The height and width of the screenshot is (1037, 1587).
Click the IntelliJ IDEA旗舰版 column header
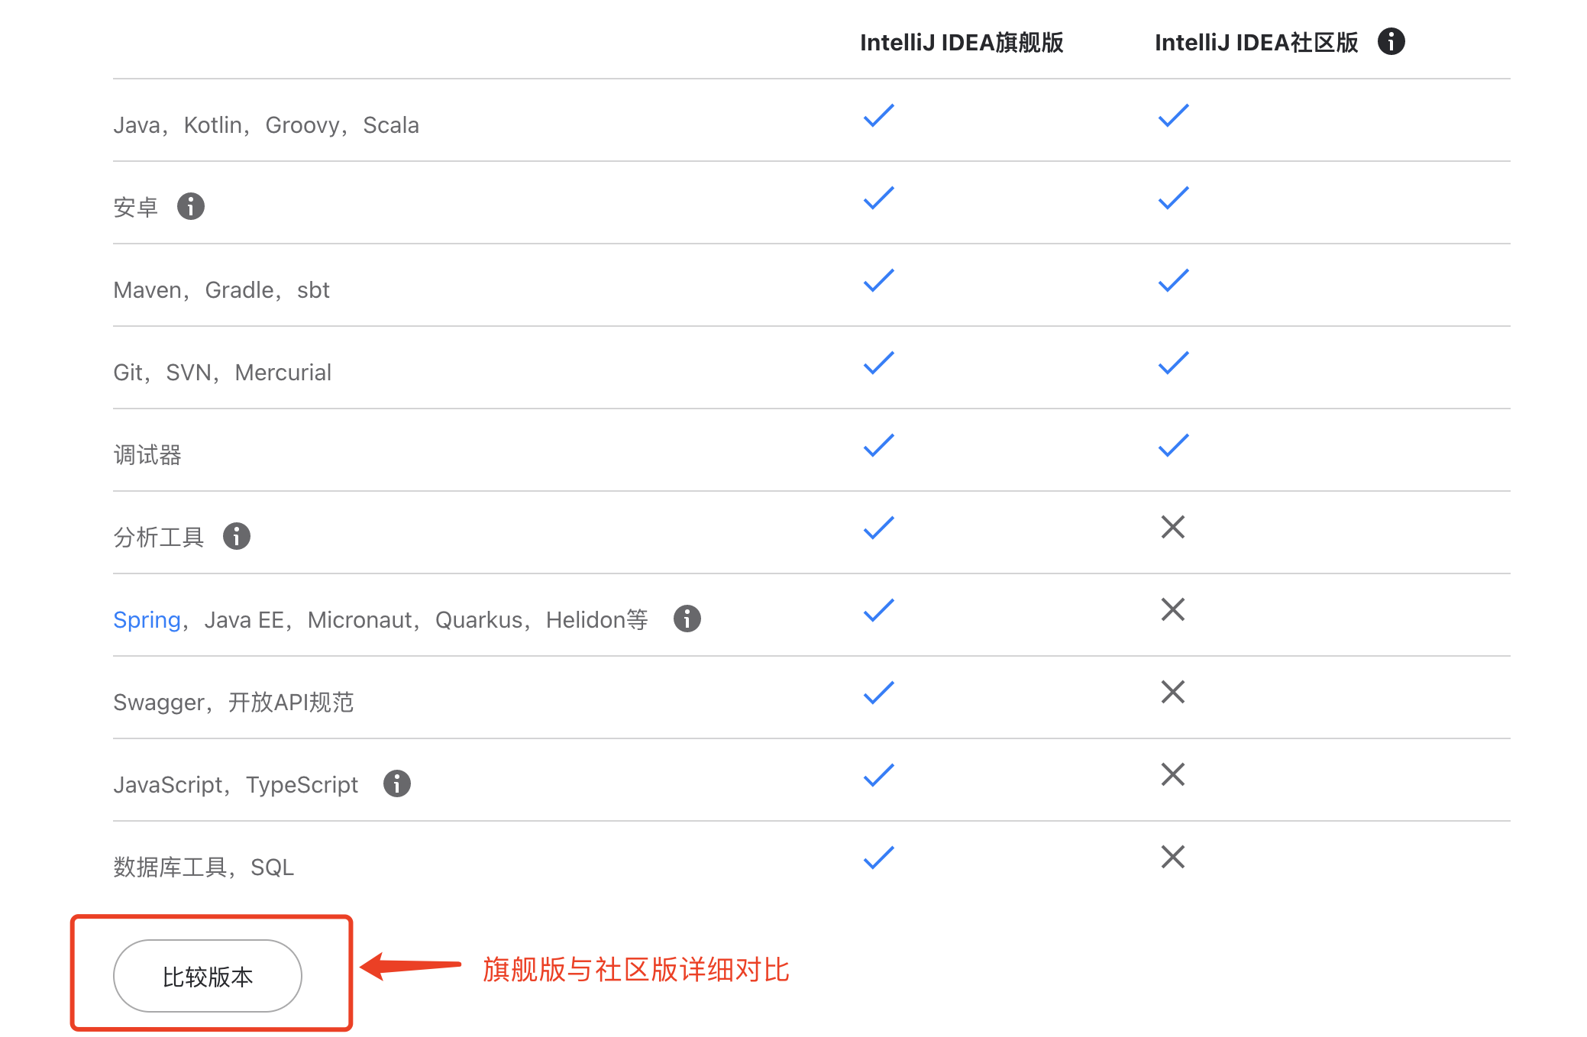pyautogui.click(x=962, y=43)
